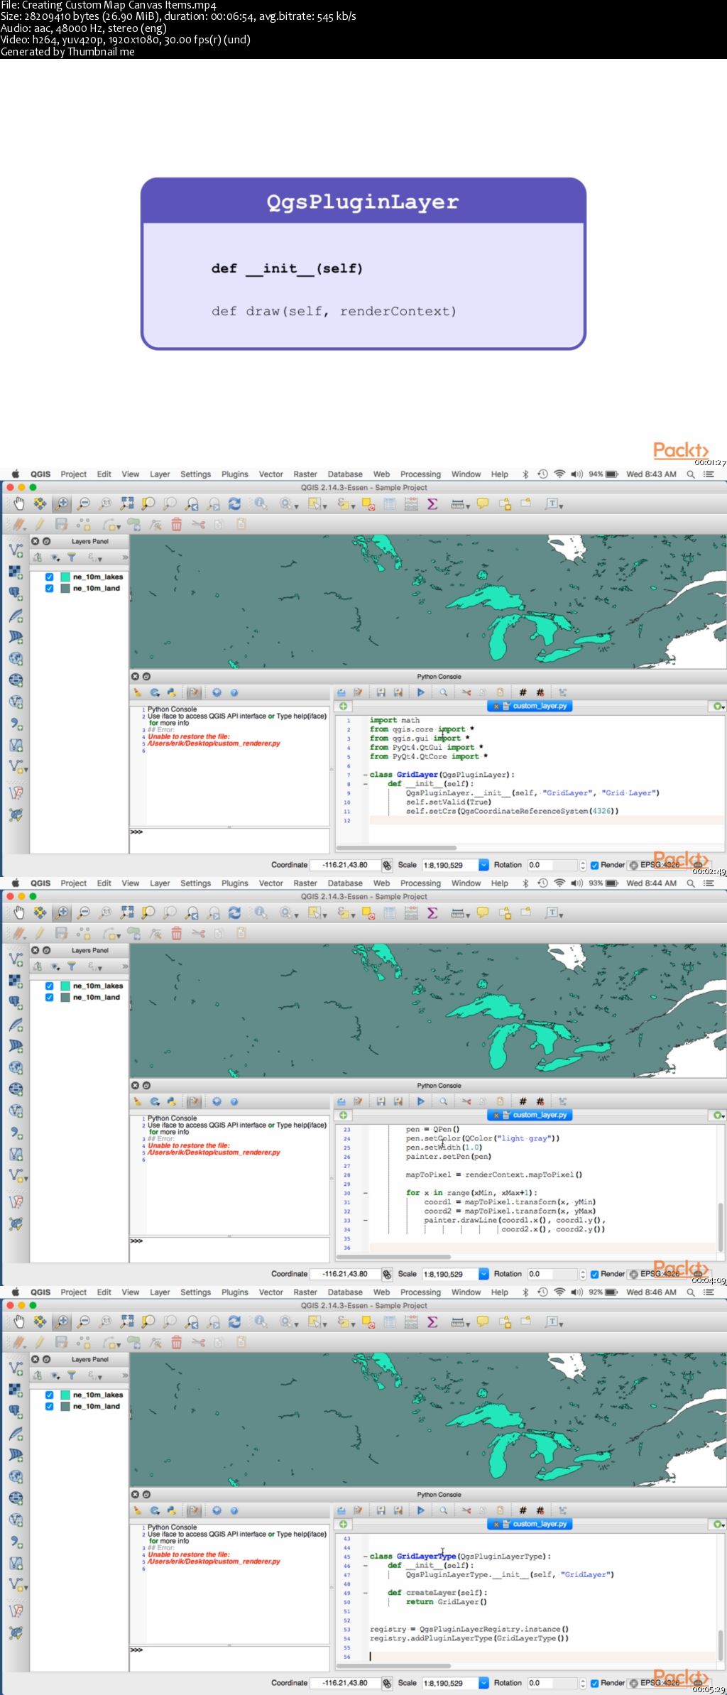Image resolution: width=727 pixels, height=1695 pixels.
Task: Click Object Inspector icon in 8:44 AM editor
Action: point(562,1102)
